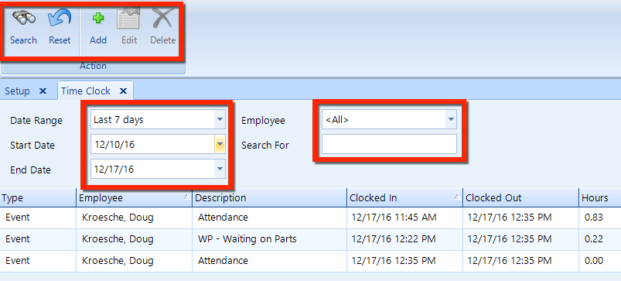Select the Time Clock tab

coord(86,91)
